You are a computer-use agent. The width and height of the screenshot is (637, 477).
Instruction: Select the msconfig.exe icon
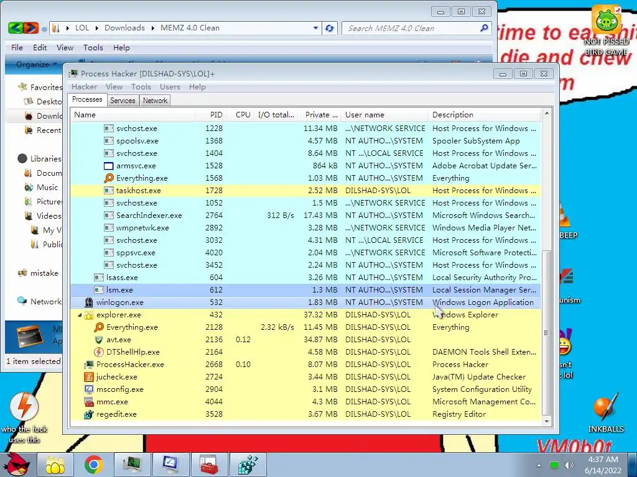coord(88,389)
